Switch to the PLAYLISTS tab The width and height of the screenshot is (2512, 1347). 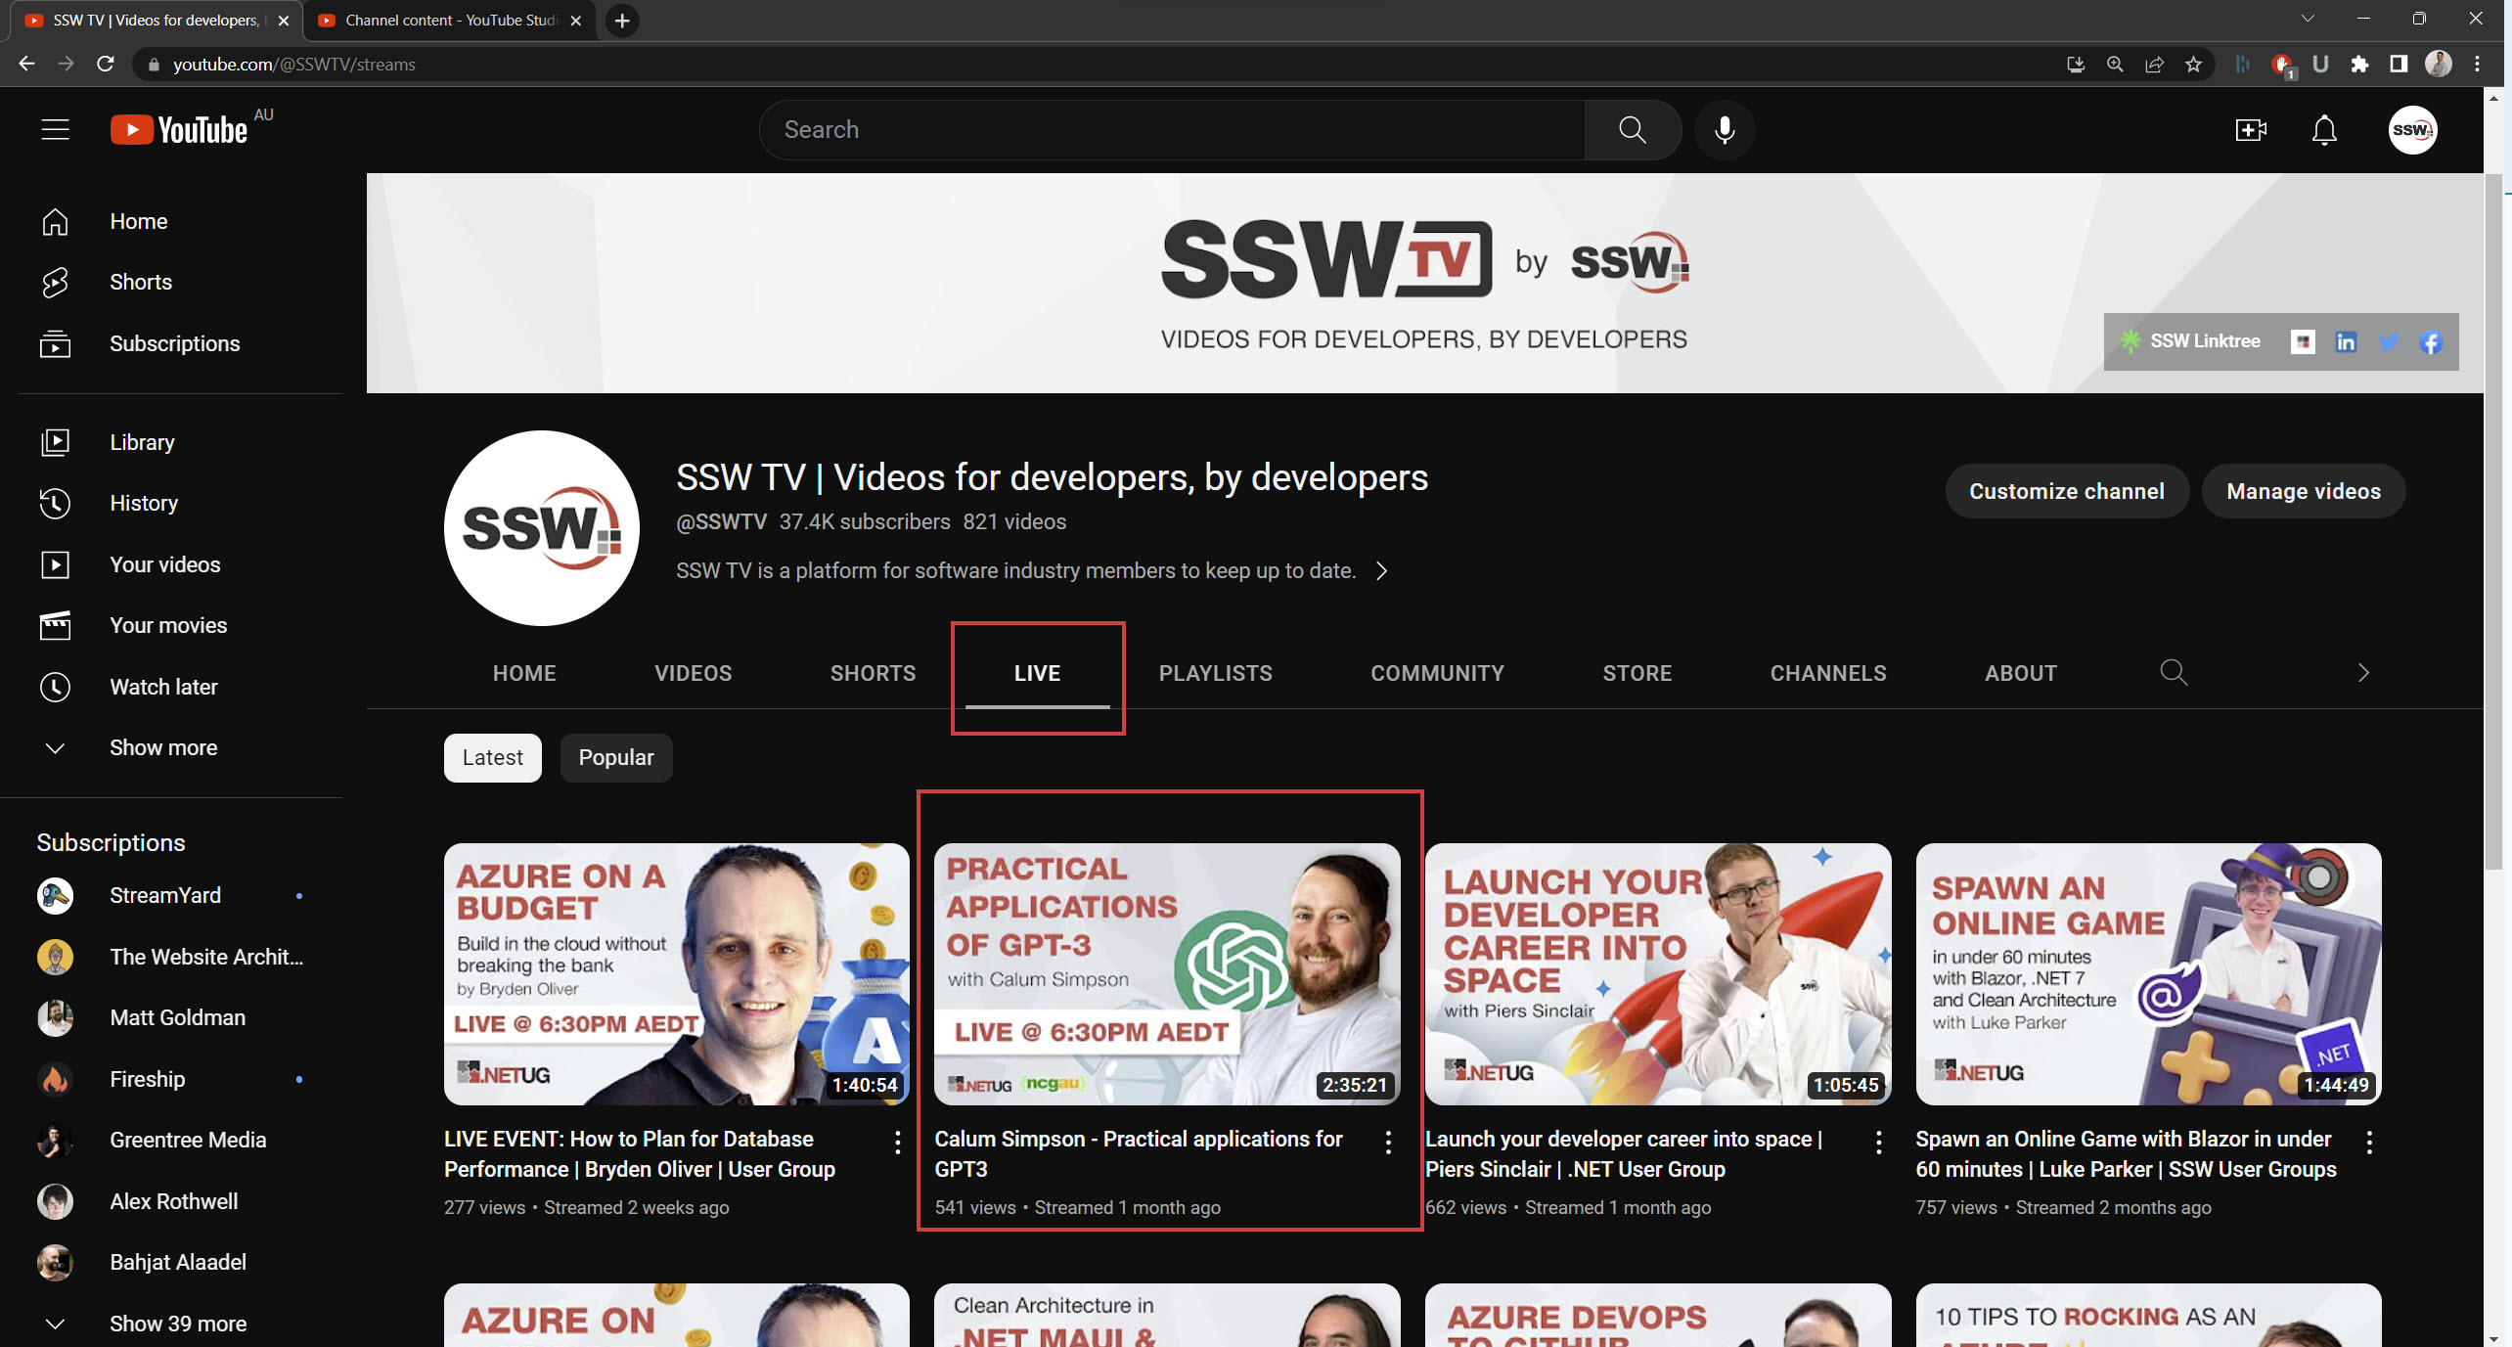[1215, 673]
